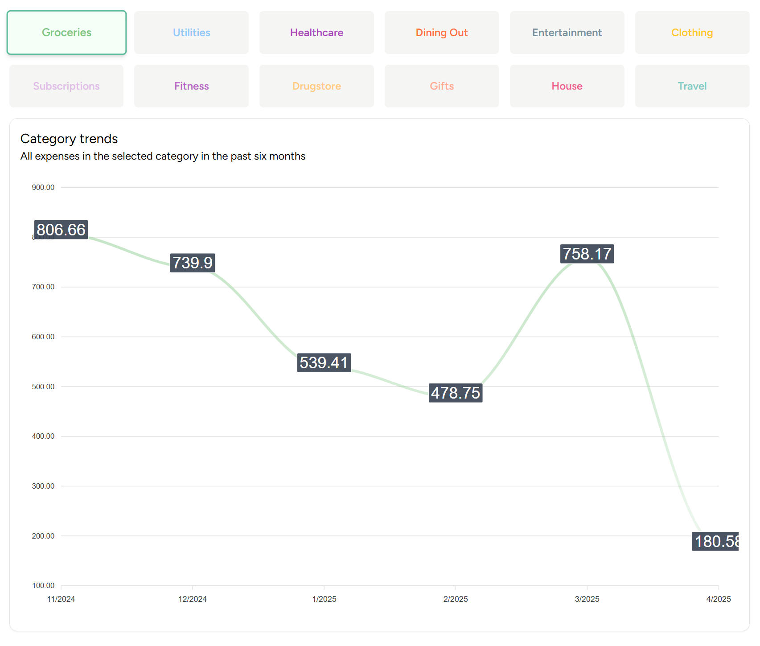This screenshot has height=646, width=760.
Task: Select the Clothing category
Action: pyautogui.click(x=692, y=32)
